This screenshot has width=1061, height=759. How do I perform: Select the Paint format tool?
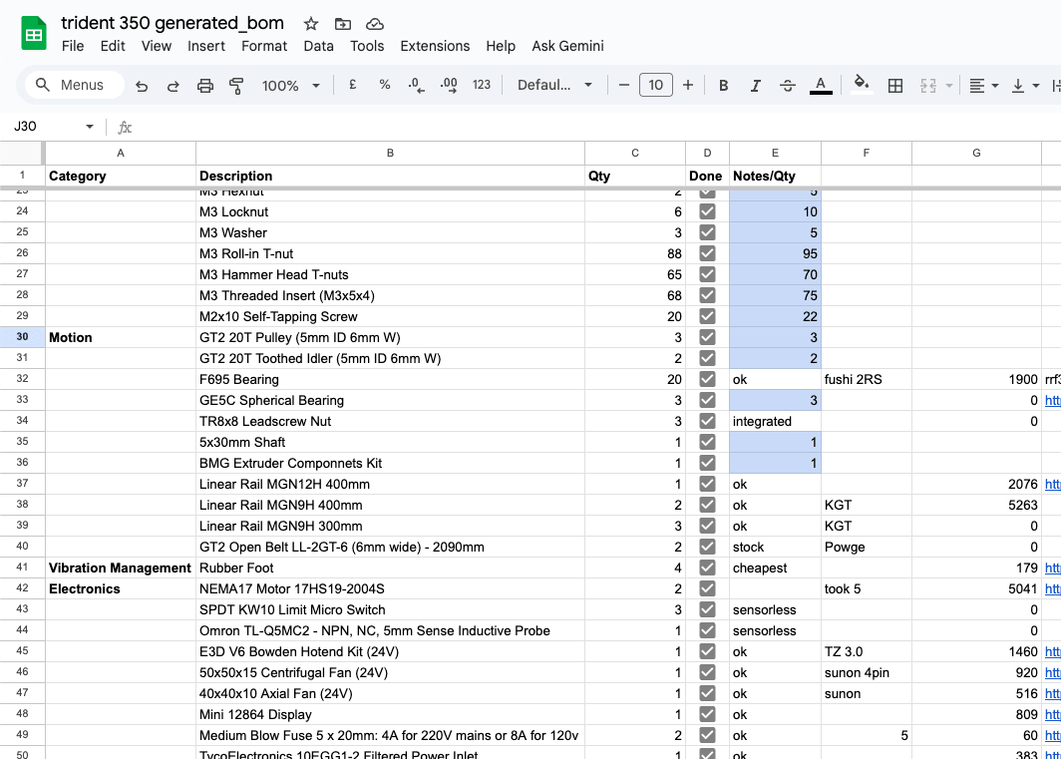(236, 85)
